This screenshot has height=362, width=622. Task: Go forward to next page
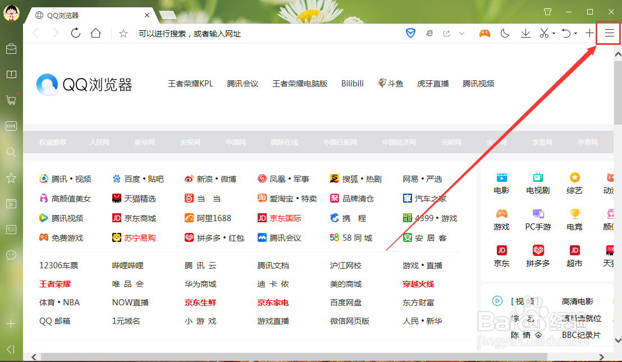[56, 33]
